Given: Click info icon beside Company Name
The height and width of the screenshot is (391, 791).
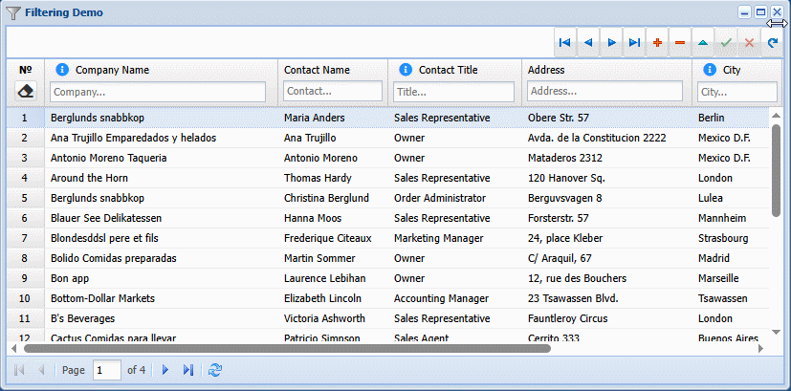Looking at the screenshot, I should [62, 70].
